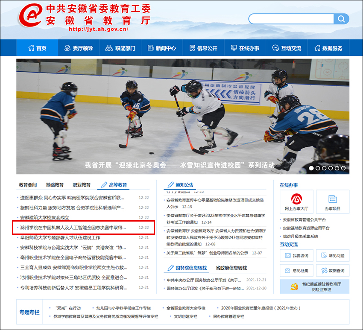Select the third carousel dot
The width and height of the screenshot is (363, 330).
click(324, 168)
